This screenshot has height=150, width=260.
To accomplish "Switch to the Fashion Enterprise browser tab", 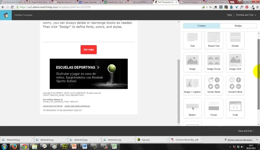I will pyautogui.click(x=191, y=2).
